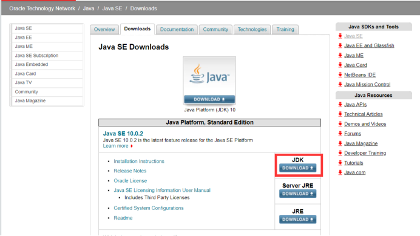Click the red arrow icon beside Java APIs
Image resolution: width=420 pixels, height=236 pixels.
point(340,105)
